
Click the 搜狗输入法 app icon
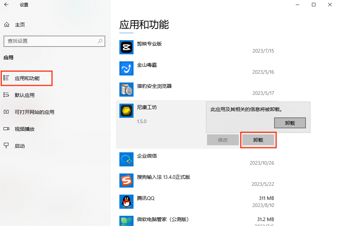(126, 180)
